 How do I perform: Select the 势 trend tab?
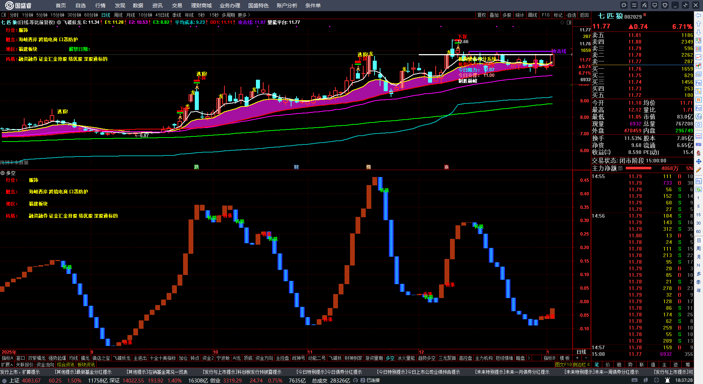pos(630,365)
